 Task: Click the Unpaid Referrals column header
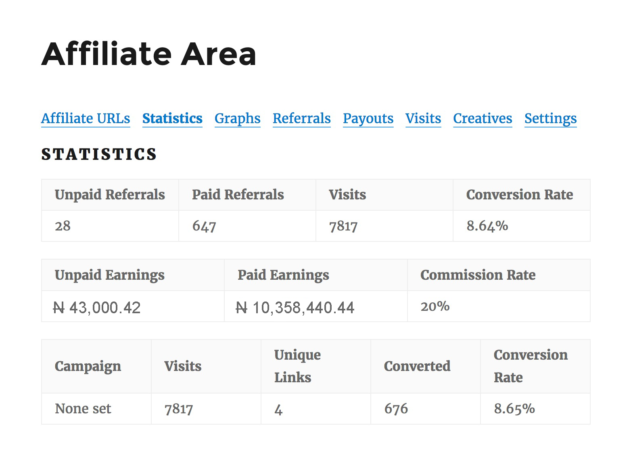click(110, 195)
